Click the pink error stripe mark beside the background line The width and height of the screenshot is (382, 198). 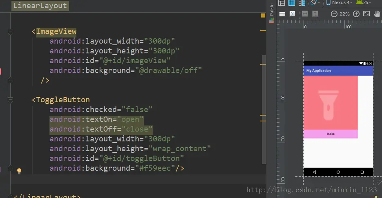pyautogui.click(x=1, y=71)
